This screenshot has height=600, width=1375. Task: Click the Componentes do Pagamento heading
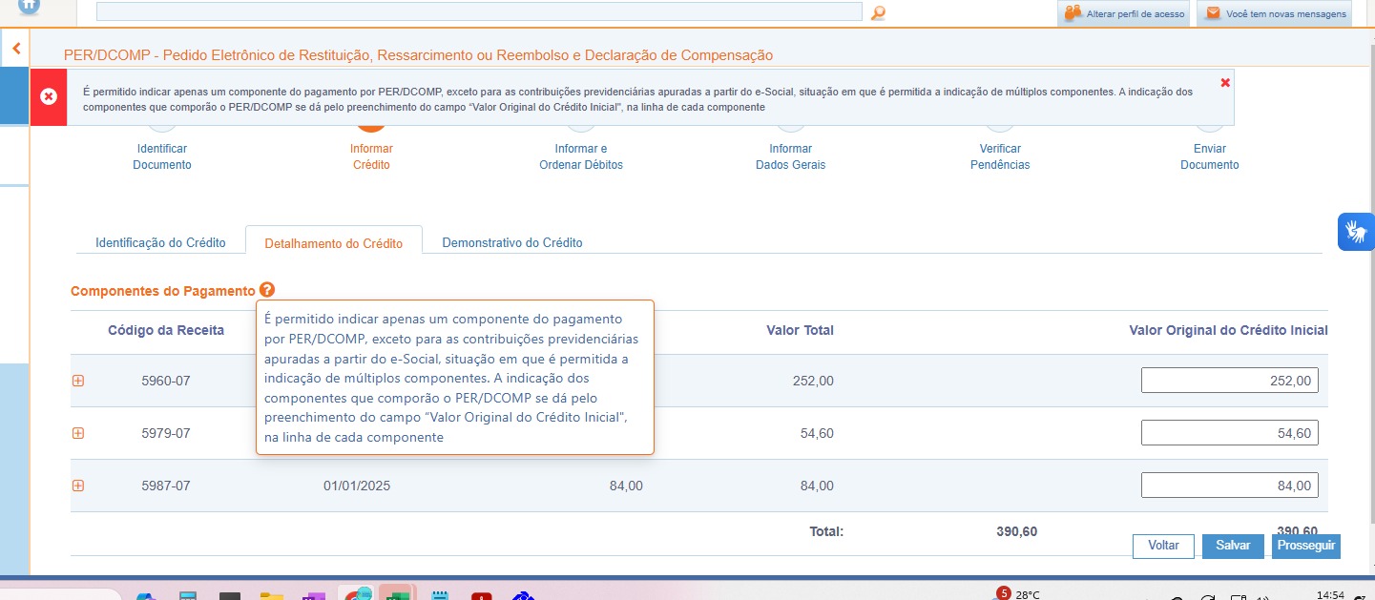163,291
